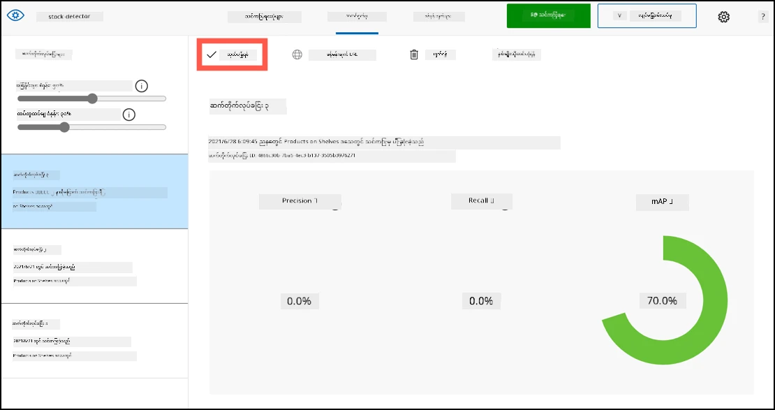Click the Recall metric label
Image resolution: width=775 pixels, height=410 pixels.
tap(482, 200)
